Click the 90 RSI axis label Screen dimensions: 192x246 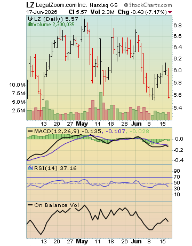click(x=177, y=171)
